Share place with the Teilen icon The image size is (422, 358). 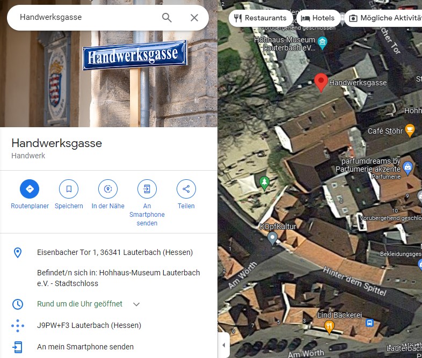(x=186, y=189)
